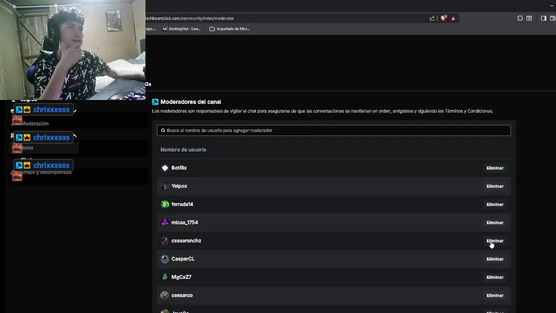Collapse the sidebar section chevron above Moderación
556x313 pixels.
75,111
